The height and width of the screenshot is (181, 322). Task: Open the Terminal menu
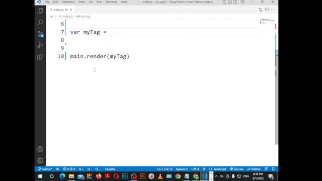[x=111, y=2]
